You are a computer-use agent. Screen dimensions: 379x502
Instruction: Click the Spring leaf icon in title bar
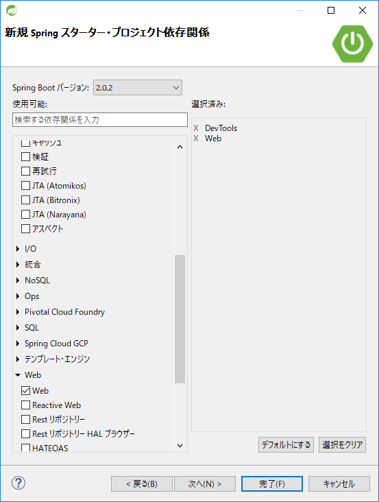(12, 10)
